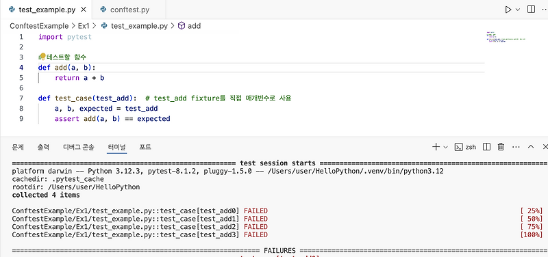Screen dimensions: 548x257
Task: Click 'import pytest' code line
Action: pyautogui.click(x=64, y=37)
